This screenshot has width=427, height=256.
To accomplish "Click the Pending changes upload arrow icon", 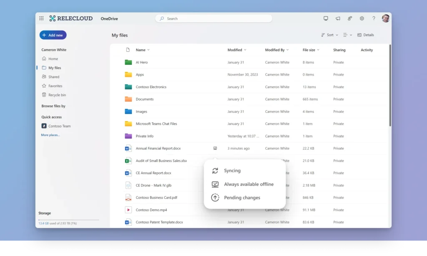I will point(215,198).
